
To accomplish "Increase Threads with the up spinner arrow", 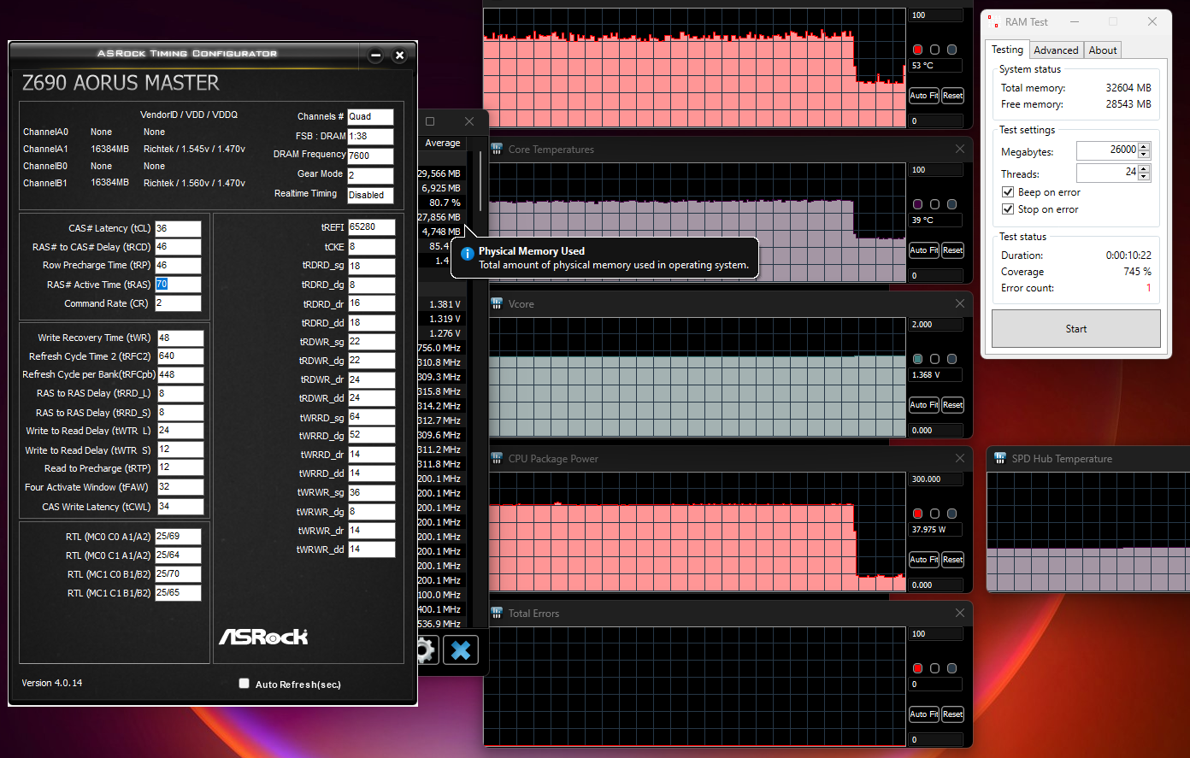I will pyautogui.click(x=1145, y=169).
